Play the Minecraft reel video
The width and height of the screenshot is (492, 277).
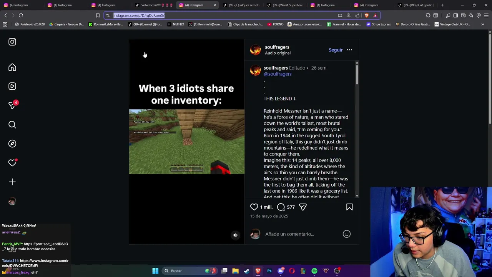(x=186, y=142)
